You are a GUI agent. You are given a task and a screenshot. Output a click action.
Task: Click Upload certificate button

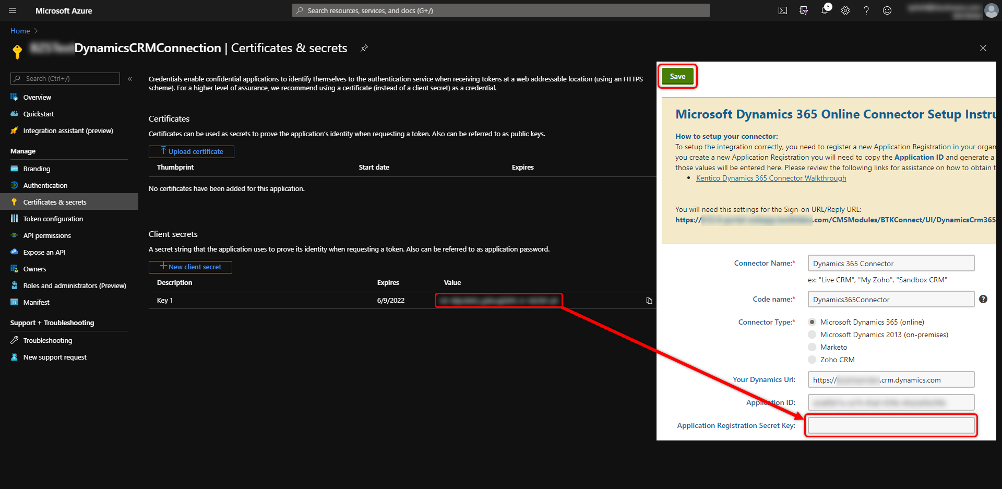click(x=192, y=151)
